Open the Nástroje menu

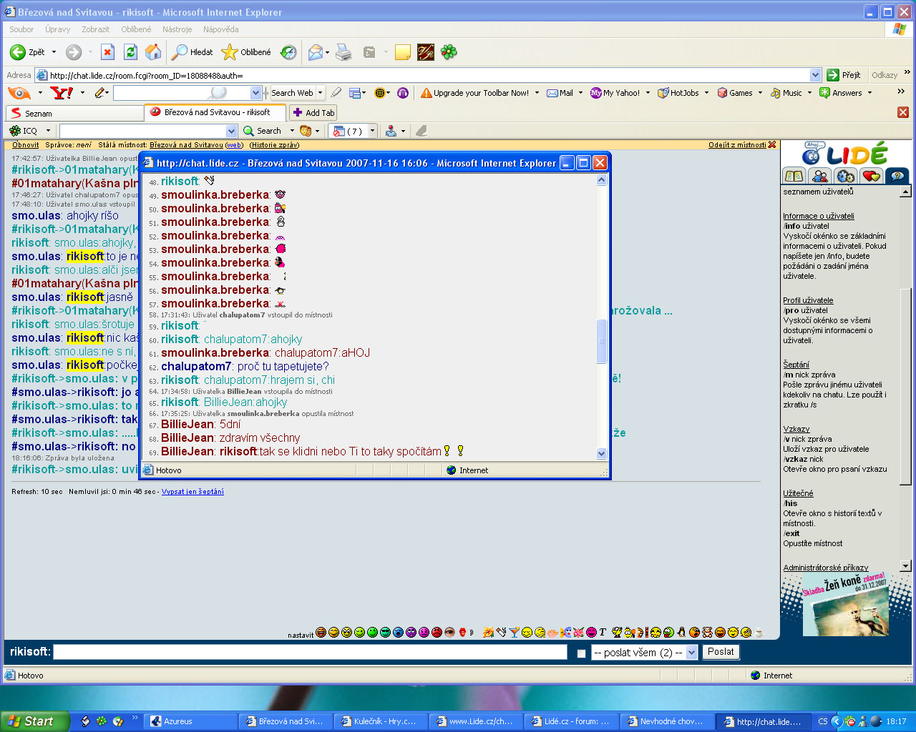click(x=177, y=29)
